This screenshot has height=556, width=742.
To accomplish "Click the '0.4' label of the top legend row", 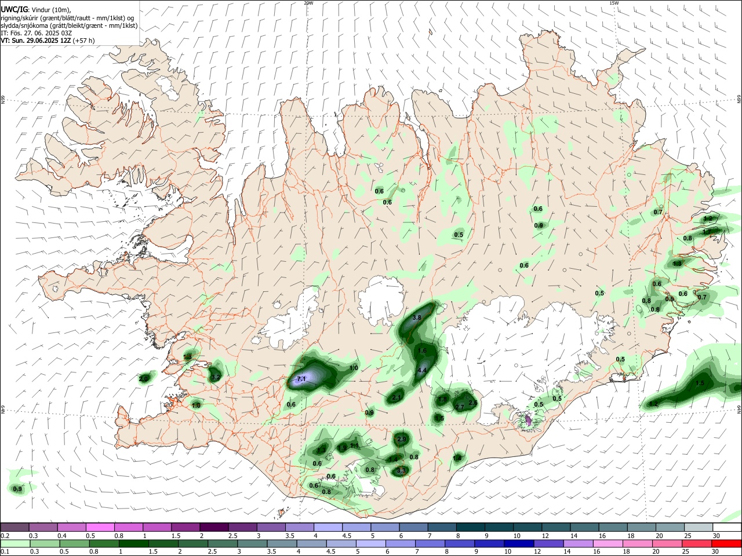I will (62, 536).
